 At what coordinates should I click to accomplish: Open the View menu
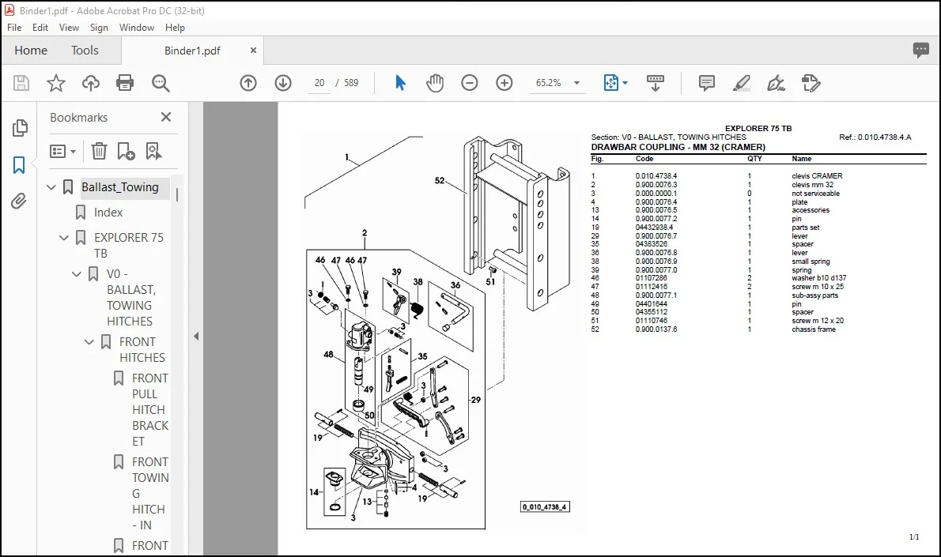69,28
